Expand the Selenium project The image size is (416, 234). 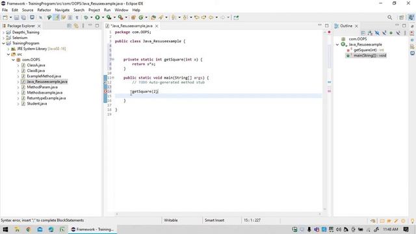pos(3,38)
